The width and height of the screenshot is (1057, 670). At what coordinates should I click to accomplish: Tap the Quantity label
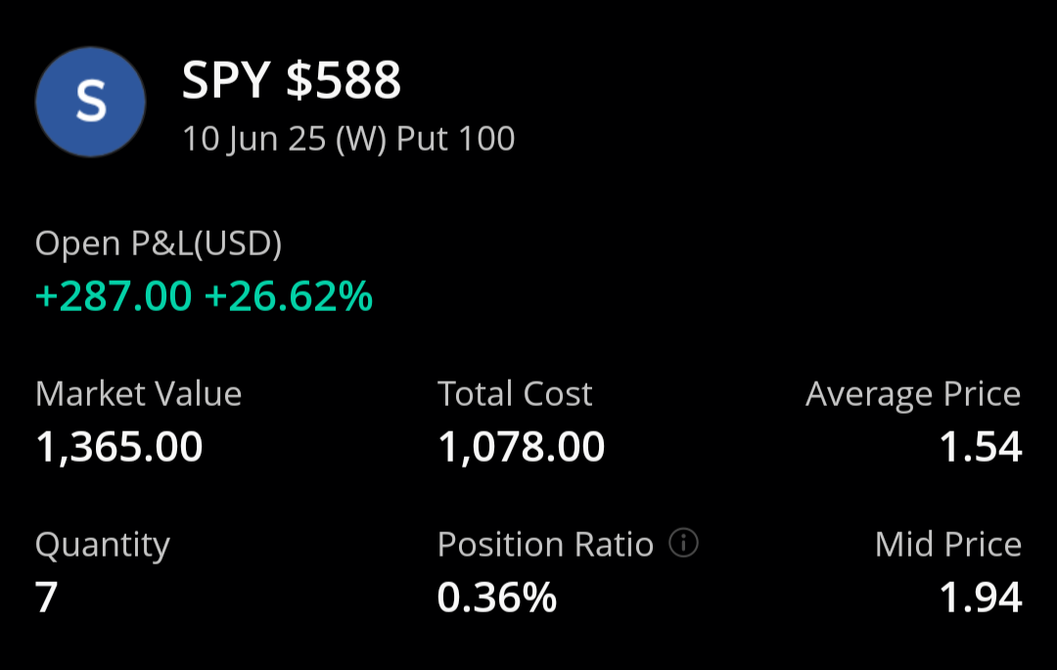point(103,546)
